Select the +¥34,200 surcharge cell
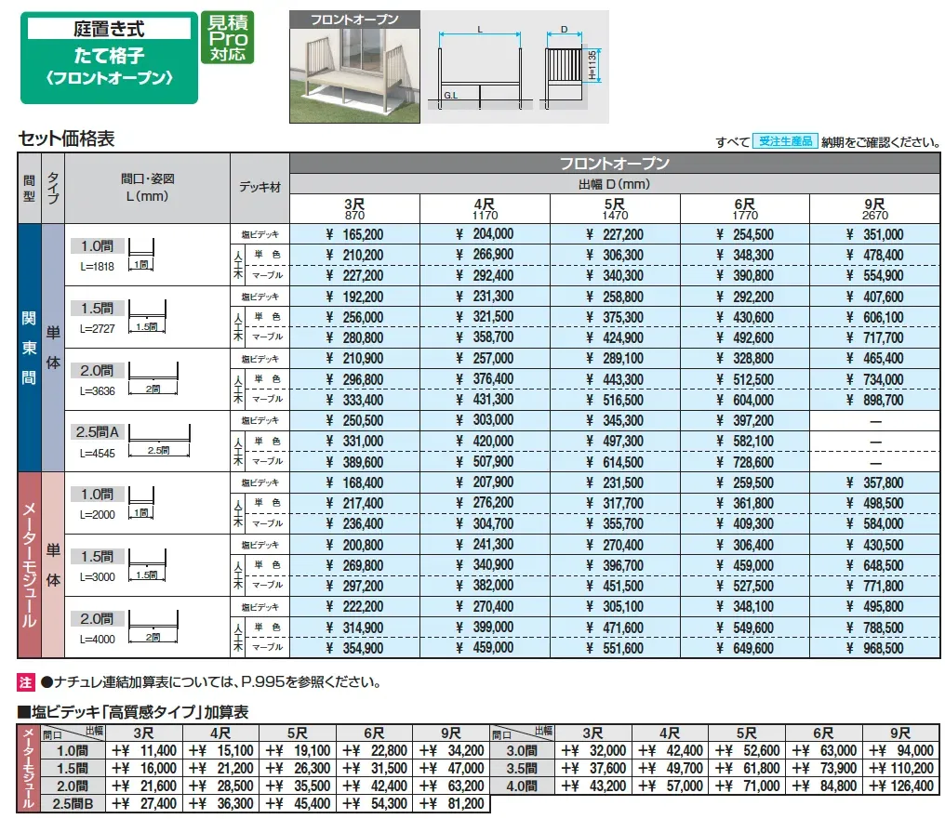945x819 pixels. click(x=451, y=751)
